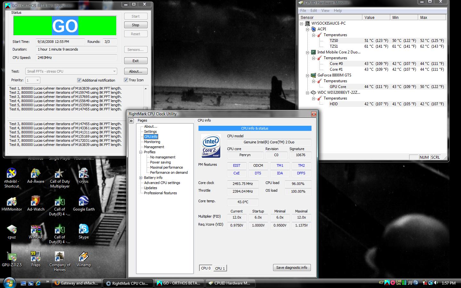The width and height of the screenshot is (461, 288).
Task: Select the Power saving profile page
Action: (x=160, y=162)
